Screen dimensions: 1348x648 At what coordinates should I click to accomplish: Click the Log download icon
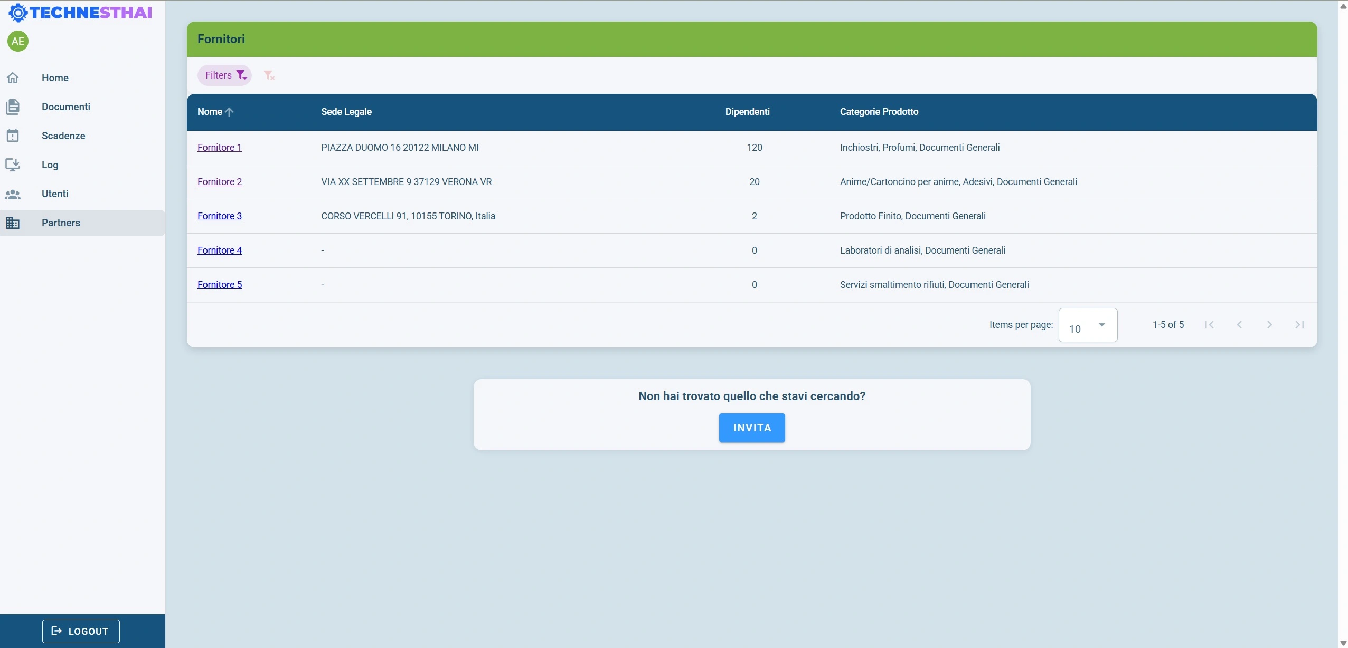coord(13,165)
